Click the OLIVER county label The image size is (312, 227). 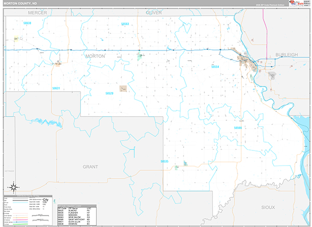[x=154, y=11]
